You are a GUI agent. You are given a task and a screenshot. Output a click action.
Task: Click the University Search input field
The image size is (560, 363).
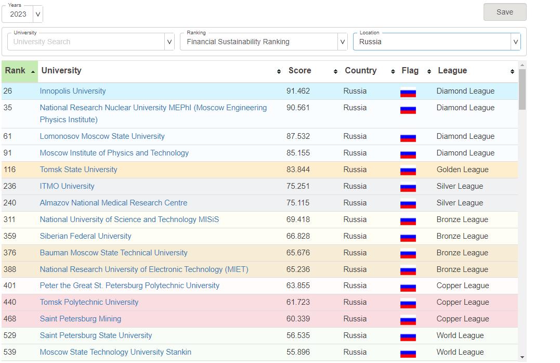click(x=86, y=42)
